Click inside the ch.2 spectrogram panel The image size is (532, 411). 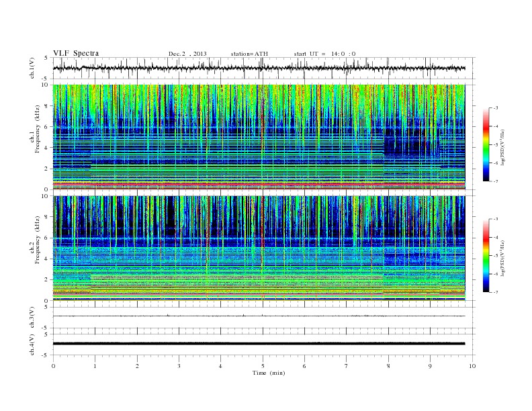tap(259, 248)
